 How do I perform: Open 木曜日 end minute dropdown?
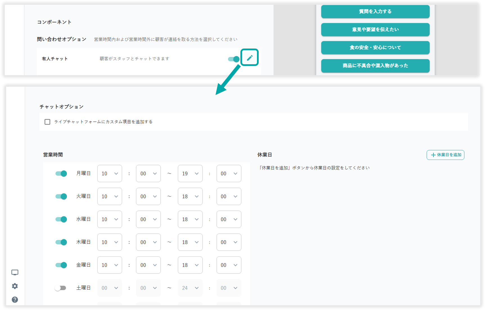pyautogui.click(x=229, y=242)
